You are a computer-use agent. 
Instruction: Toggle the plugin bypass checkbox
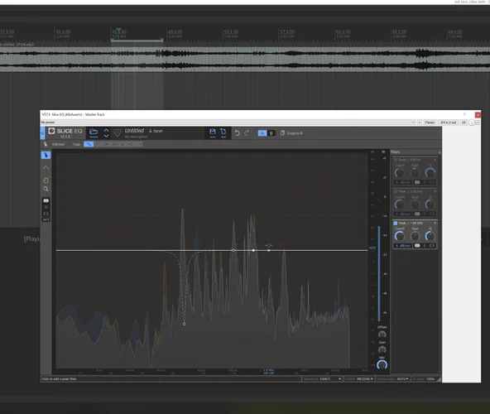click(x=478, y=123)
